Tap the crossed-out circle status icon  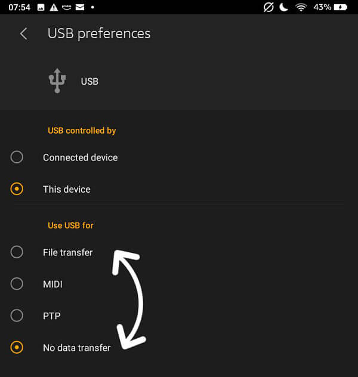(268, 7)
